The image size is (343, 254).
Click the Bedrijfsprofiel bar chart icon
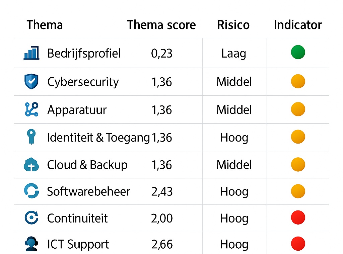tap(31, 53)
